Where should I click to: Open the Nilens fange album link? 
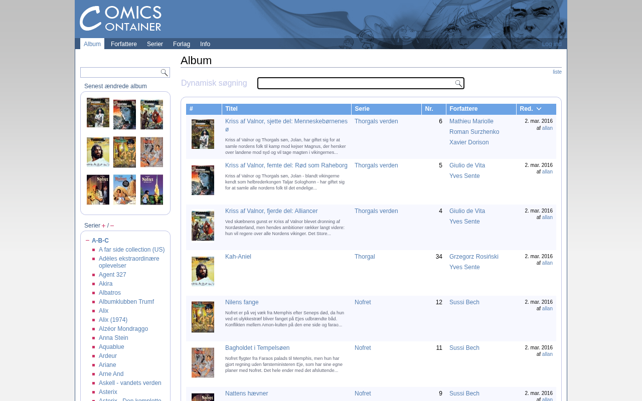pos(242,302)
